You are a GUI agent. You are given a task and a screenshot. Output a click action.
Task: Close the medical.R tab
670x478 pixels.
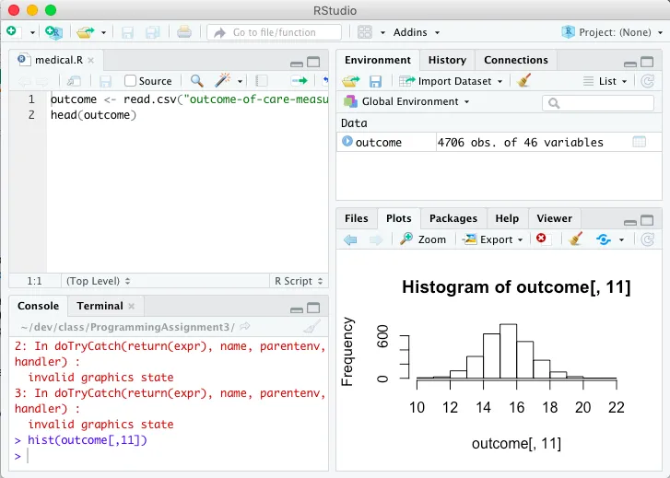(90, 60)
